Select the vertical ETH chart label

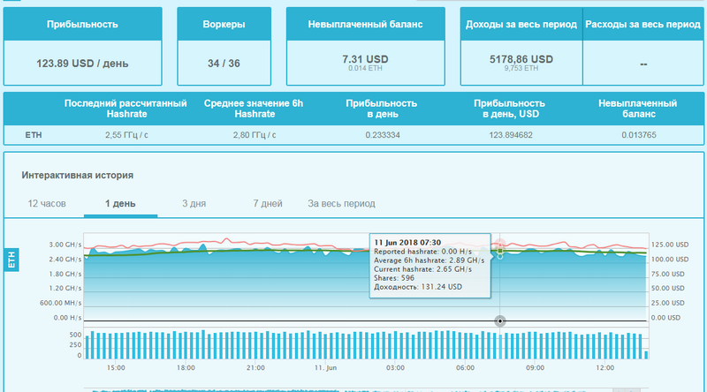tap(11, 260)
